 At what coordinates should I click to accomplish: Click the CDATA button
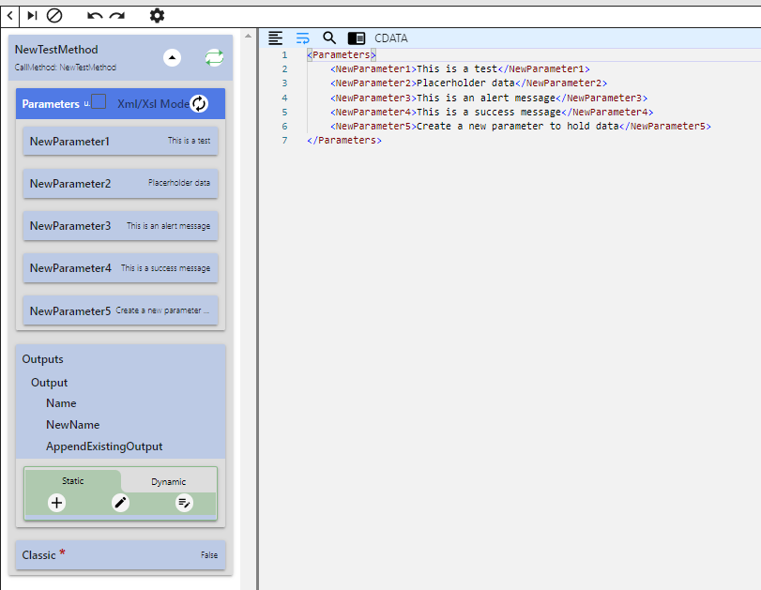click(x=391, y=38)
